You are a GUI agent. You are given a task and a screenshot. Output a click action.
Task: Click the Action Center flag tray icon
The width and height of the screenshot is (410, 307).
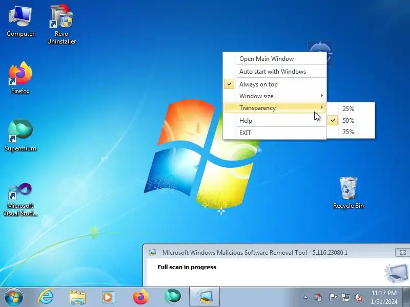pos(333,297)
